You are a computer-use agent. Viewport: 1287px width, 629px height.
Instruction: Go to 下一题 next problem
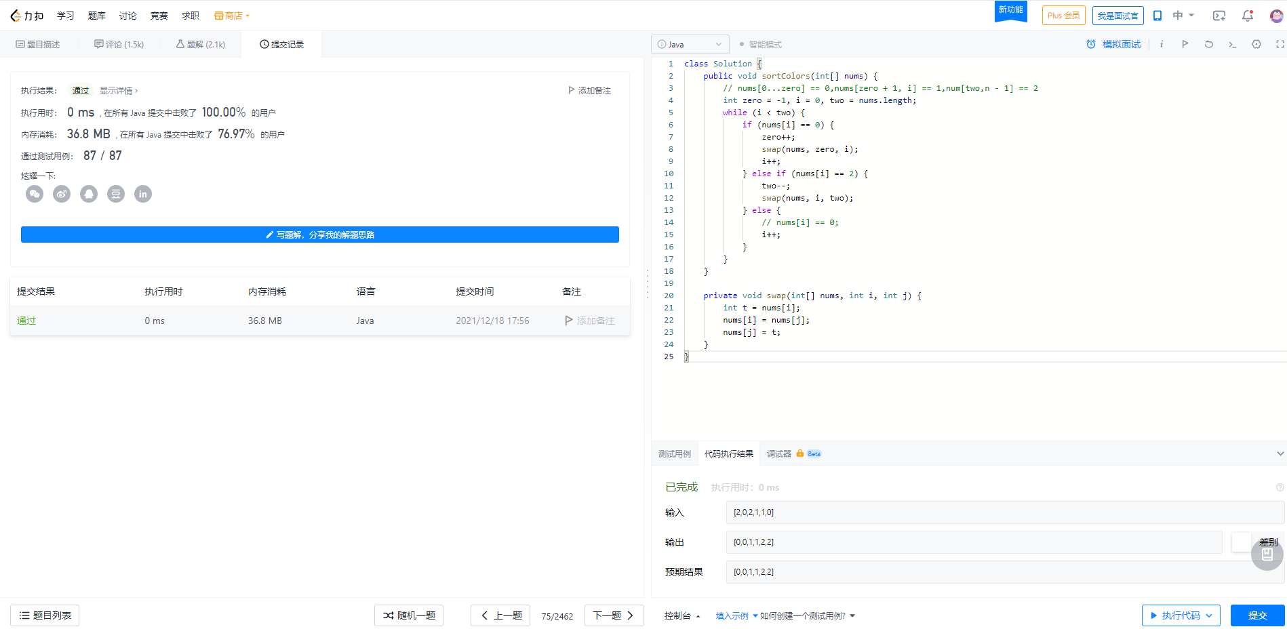click(x=614, y=615)
